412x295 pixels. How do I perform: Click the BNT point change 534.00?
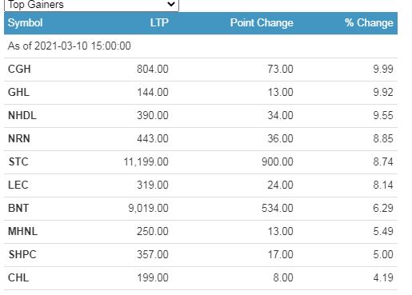pos(278,209)
